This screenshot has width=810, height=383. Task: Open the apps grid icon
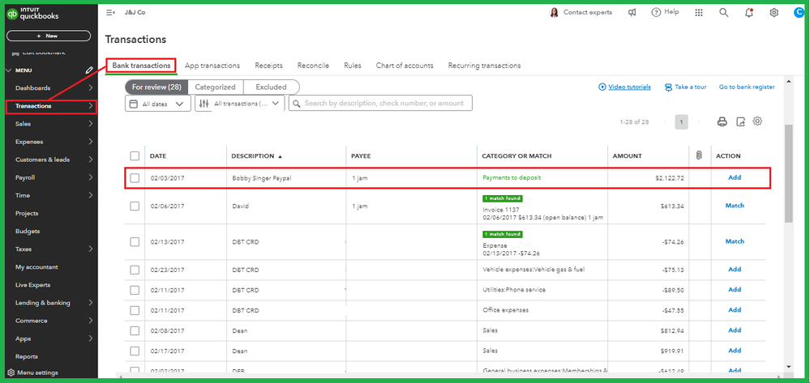(x=700, y=13)
